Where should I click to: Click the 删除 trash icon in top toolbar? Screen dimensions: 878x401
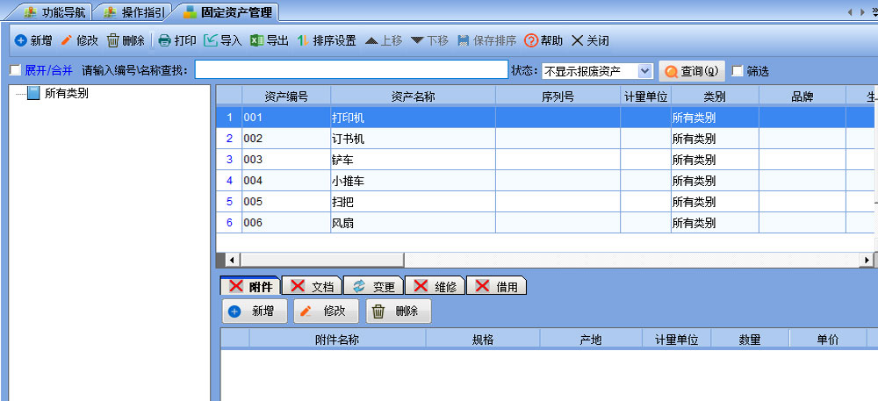click(113, 40)
